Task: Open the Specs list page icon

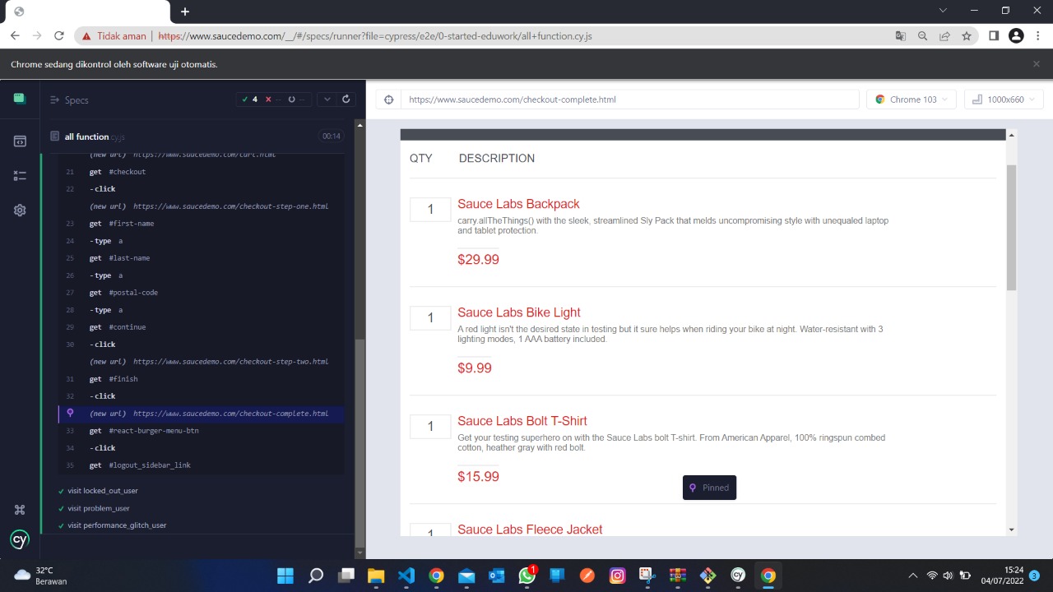Action: point(20,141)
